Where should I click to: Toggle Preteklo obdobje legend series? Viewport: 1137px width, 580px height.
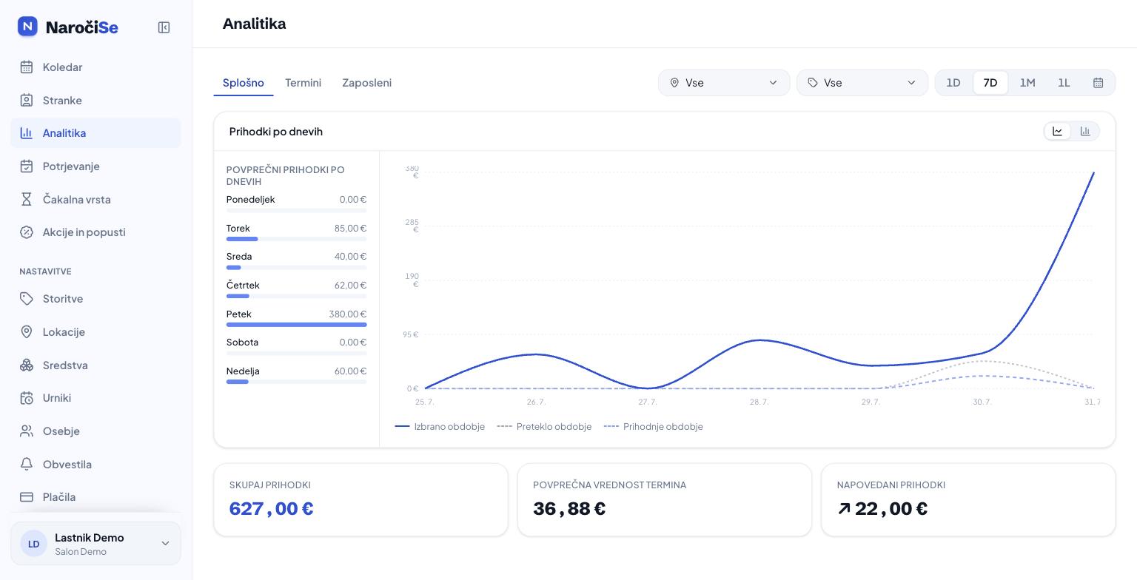click(x=544, y=427)
